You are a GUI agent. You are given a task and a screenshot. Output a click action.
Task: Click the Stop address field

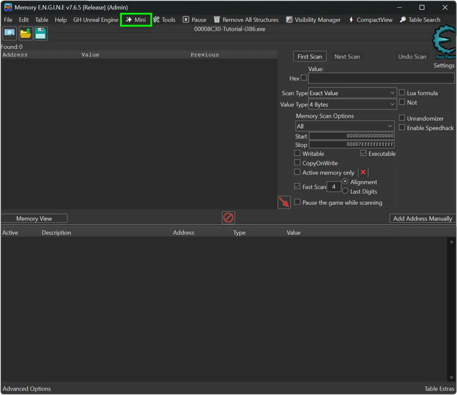pyautogui.click(x=352, y=144)
